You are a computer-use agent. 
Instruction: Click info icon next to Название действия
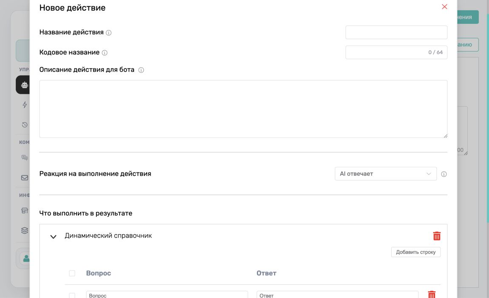108,32
